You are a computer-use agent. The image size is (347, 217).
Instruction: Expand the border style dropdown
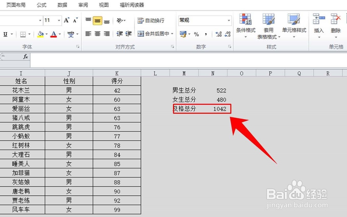click(29, 34)
